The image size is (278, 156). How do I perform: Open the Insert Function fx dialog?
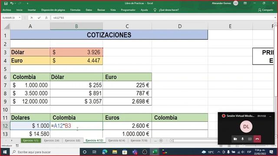coord(46,18)
